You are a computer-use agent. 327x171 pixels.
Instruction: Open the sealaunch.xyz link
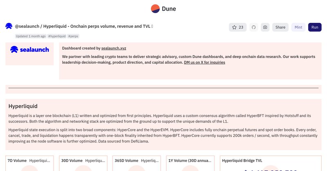pyautogui.click(x=114, y=48)
